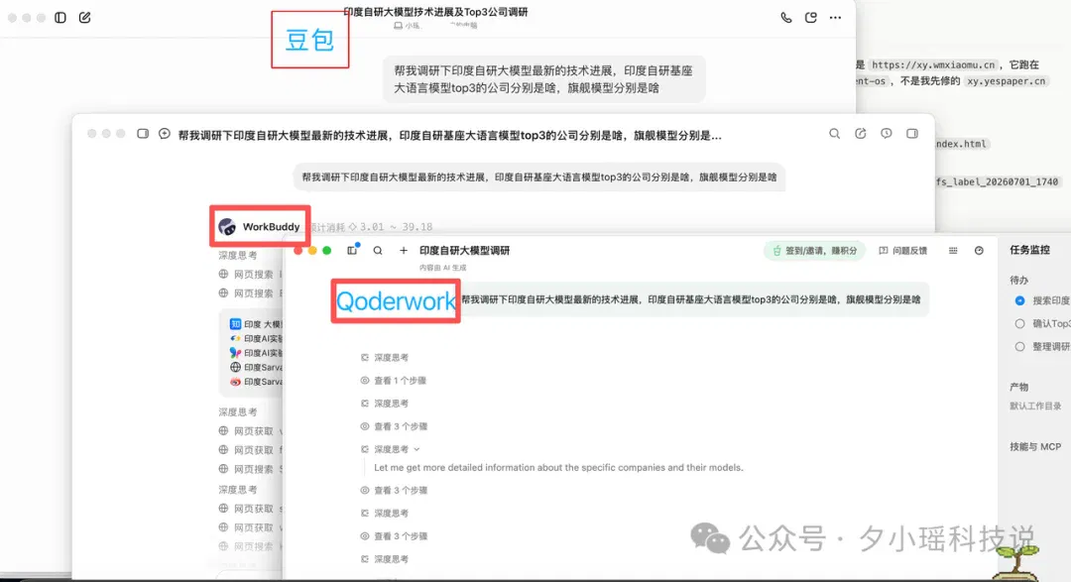This screenshot has height=582, width=1071.
Task: Click the fs_label_20260701_1740 text in background window
Action: click(x=998, y=181)
